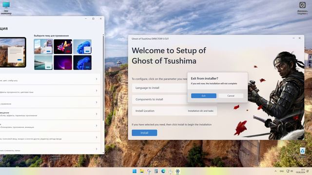Close the Ghost of Tsushima installer window
312x175 pixels.
(x=299, y=38)
